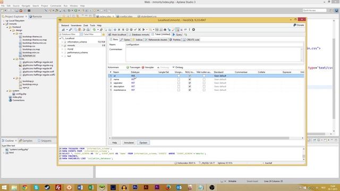Toggle zerofill checkbox for the id column
The width and height of the screenshot is (340, 191).
tap(204, 76)
